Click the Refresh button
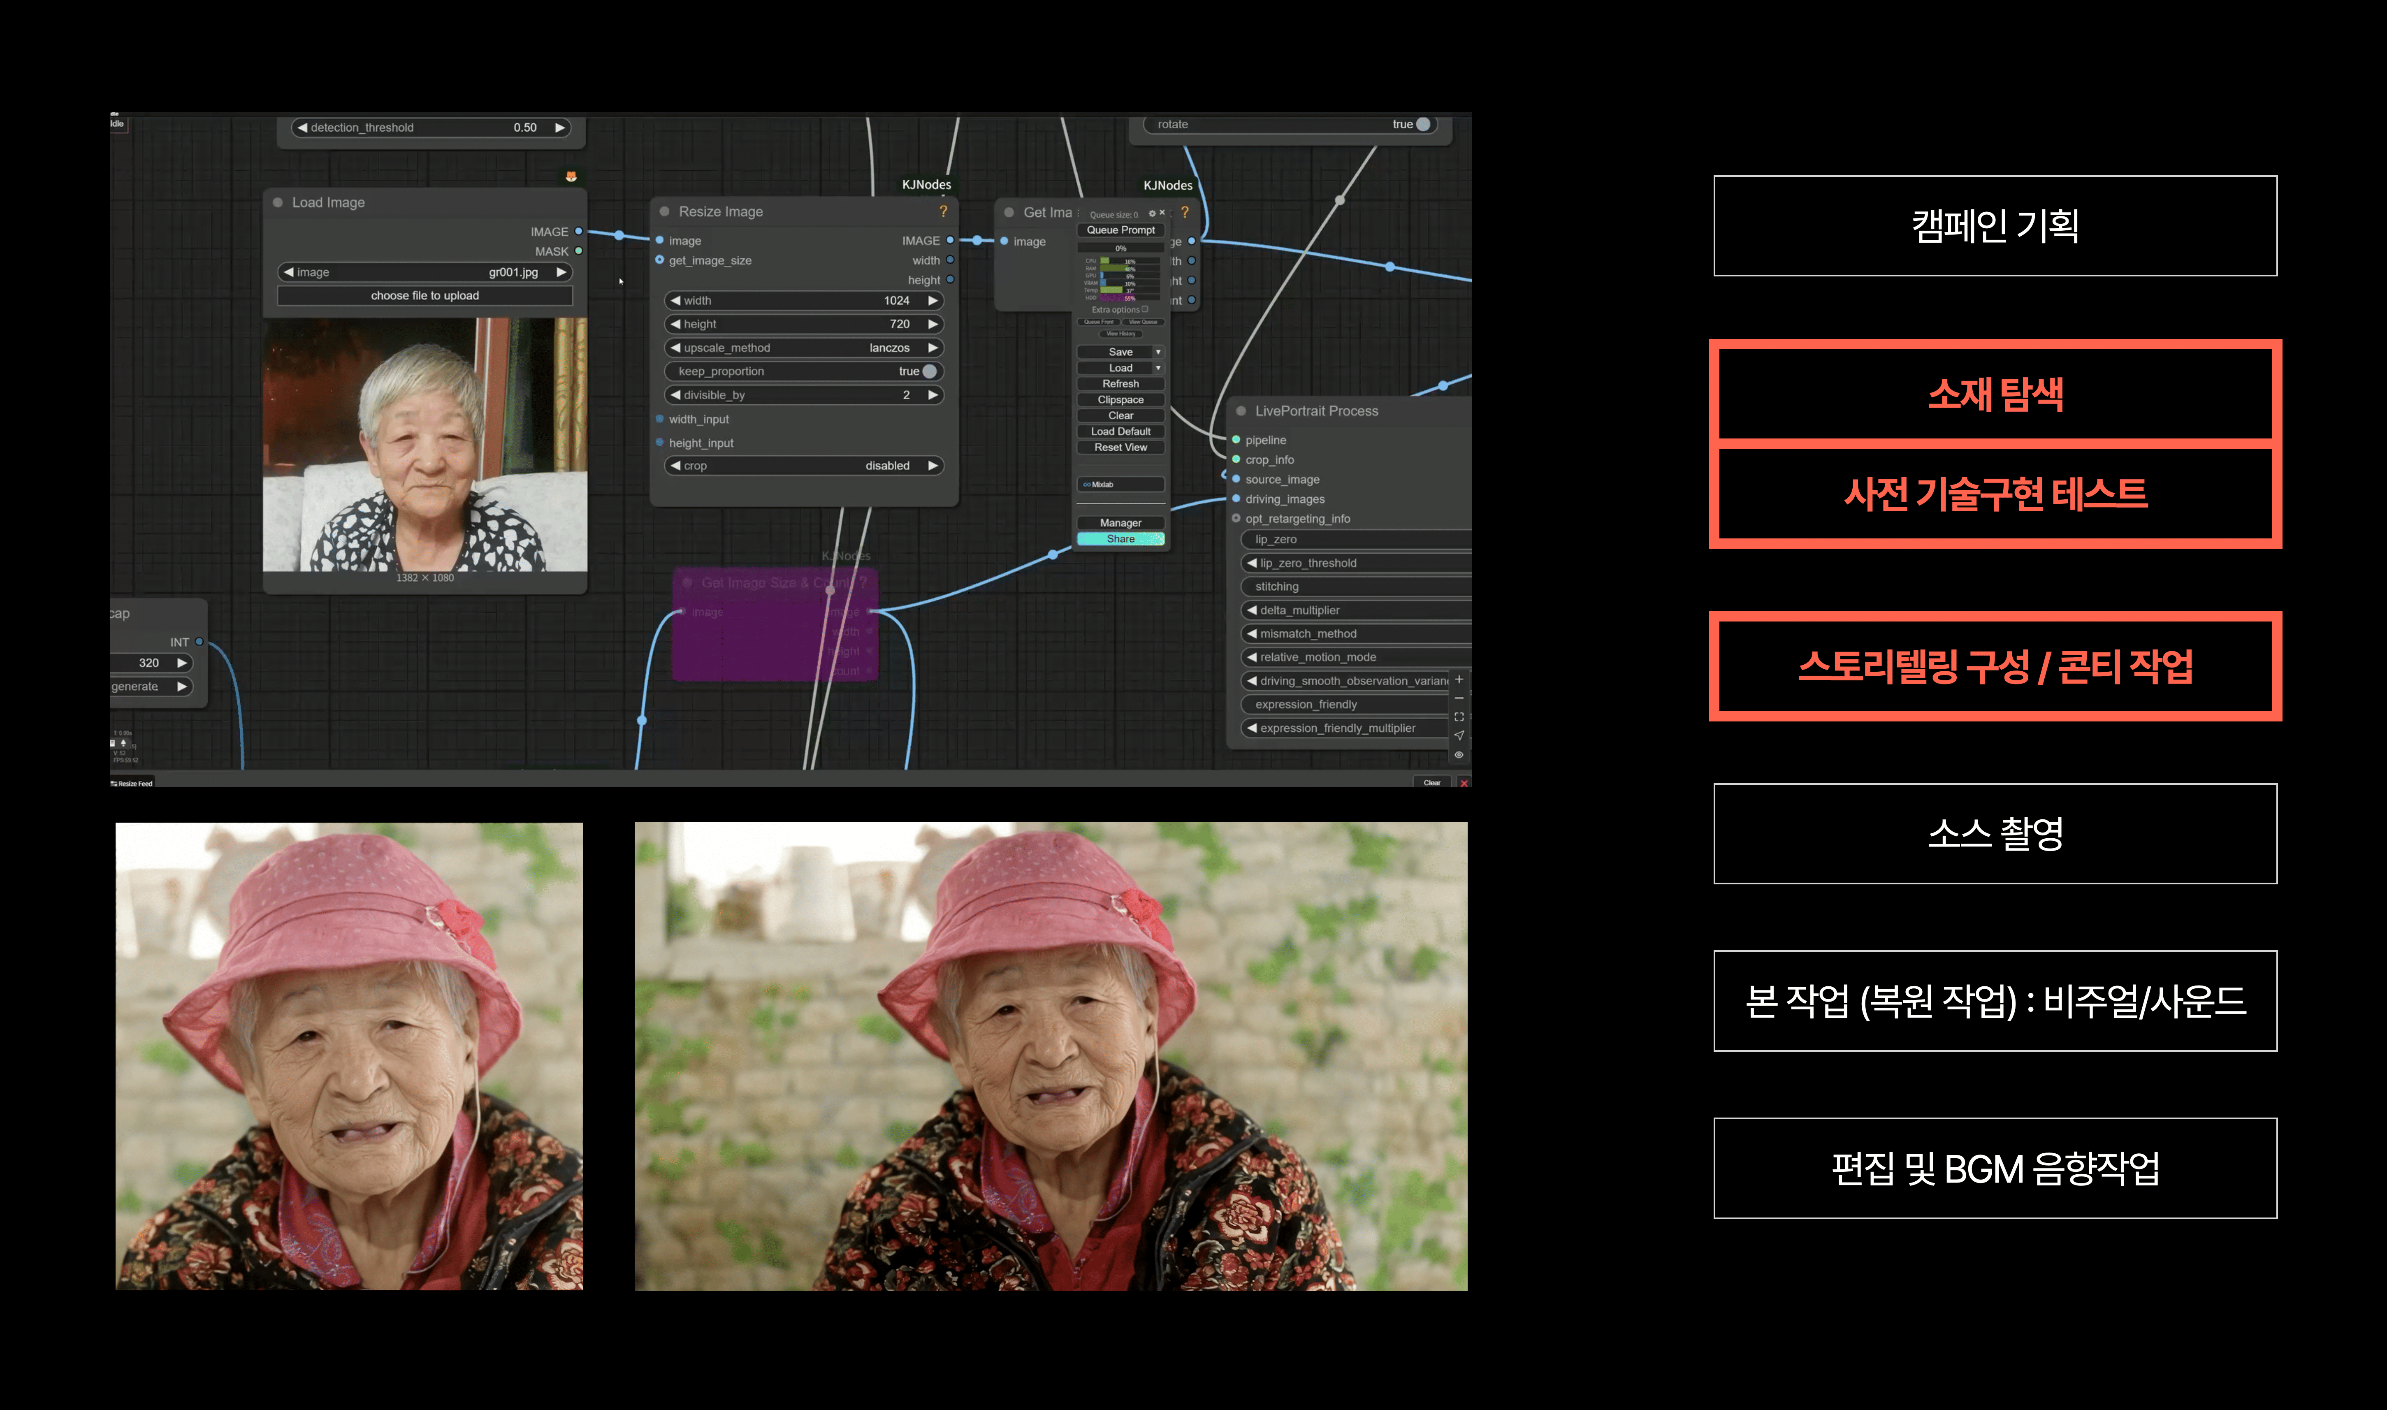Viewport: 2387px width, 1410px height. tap(1120, 384)
